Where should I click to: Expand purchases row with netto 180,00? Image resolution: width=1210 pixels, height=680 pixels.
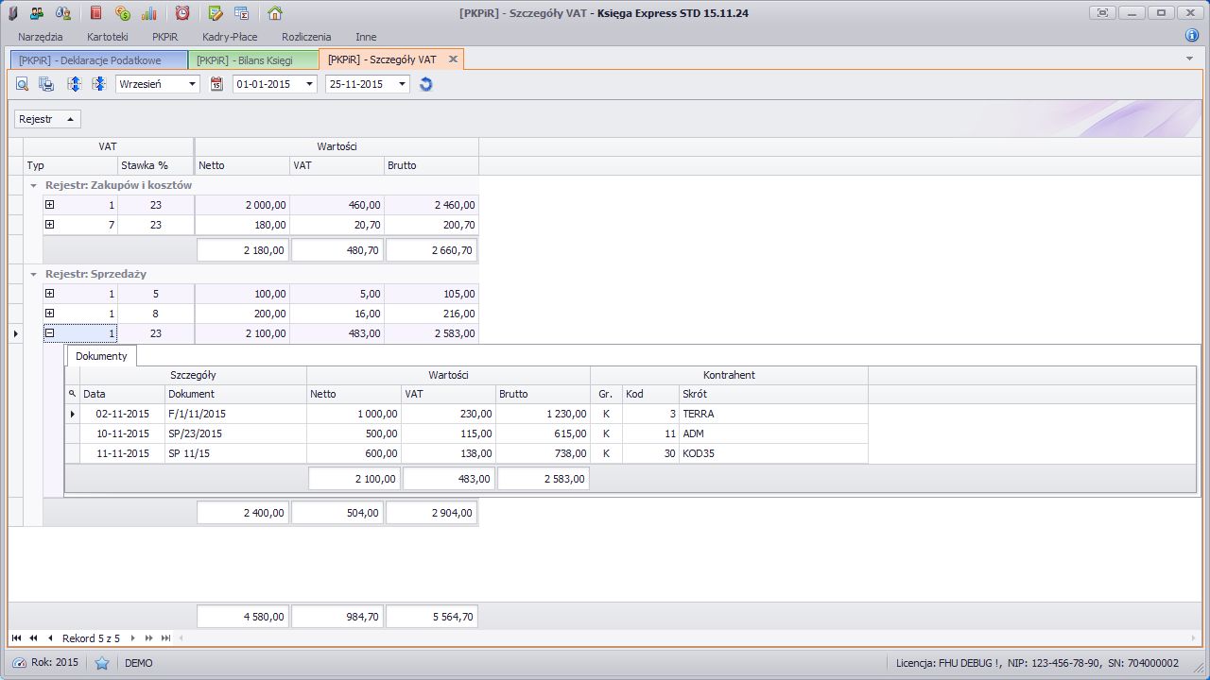(x=50, y=225)
